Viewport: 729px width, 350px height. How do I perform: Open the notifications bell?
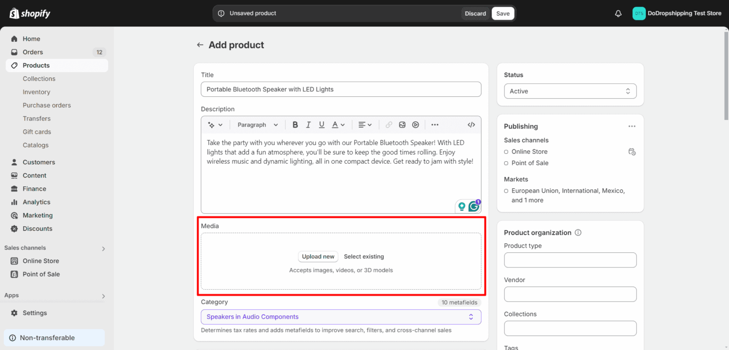click(618, 13)
